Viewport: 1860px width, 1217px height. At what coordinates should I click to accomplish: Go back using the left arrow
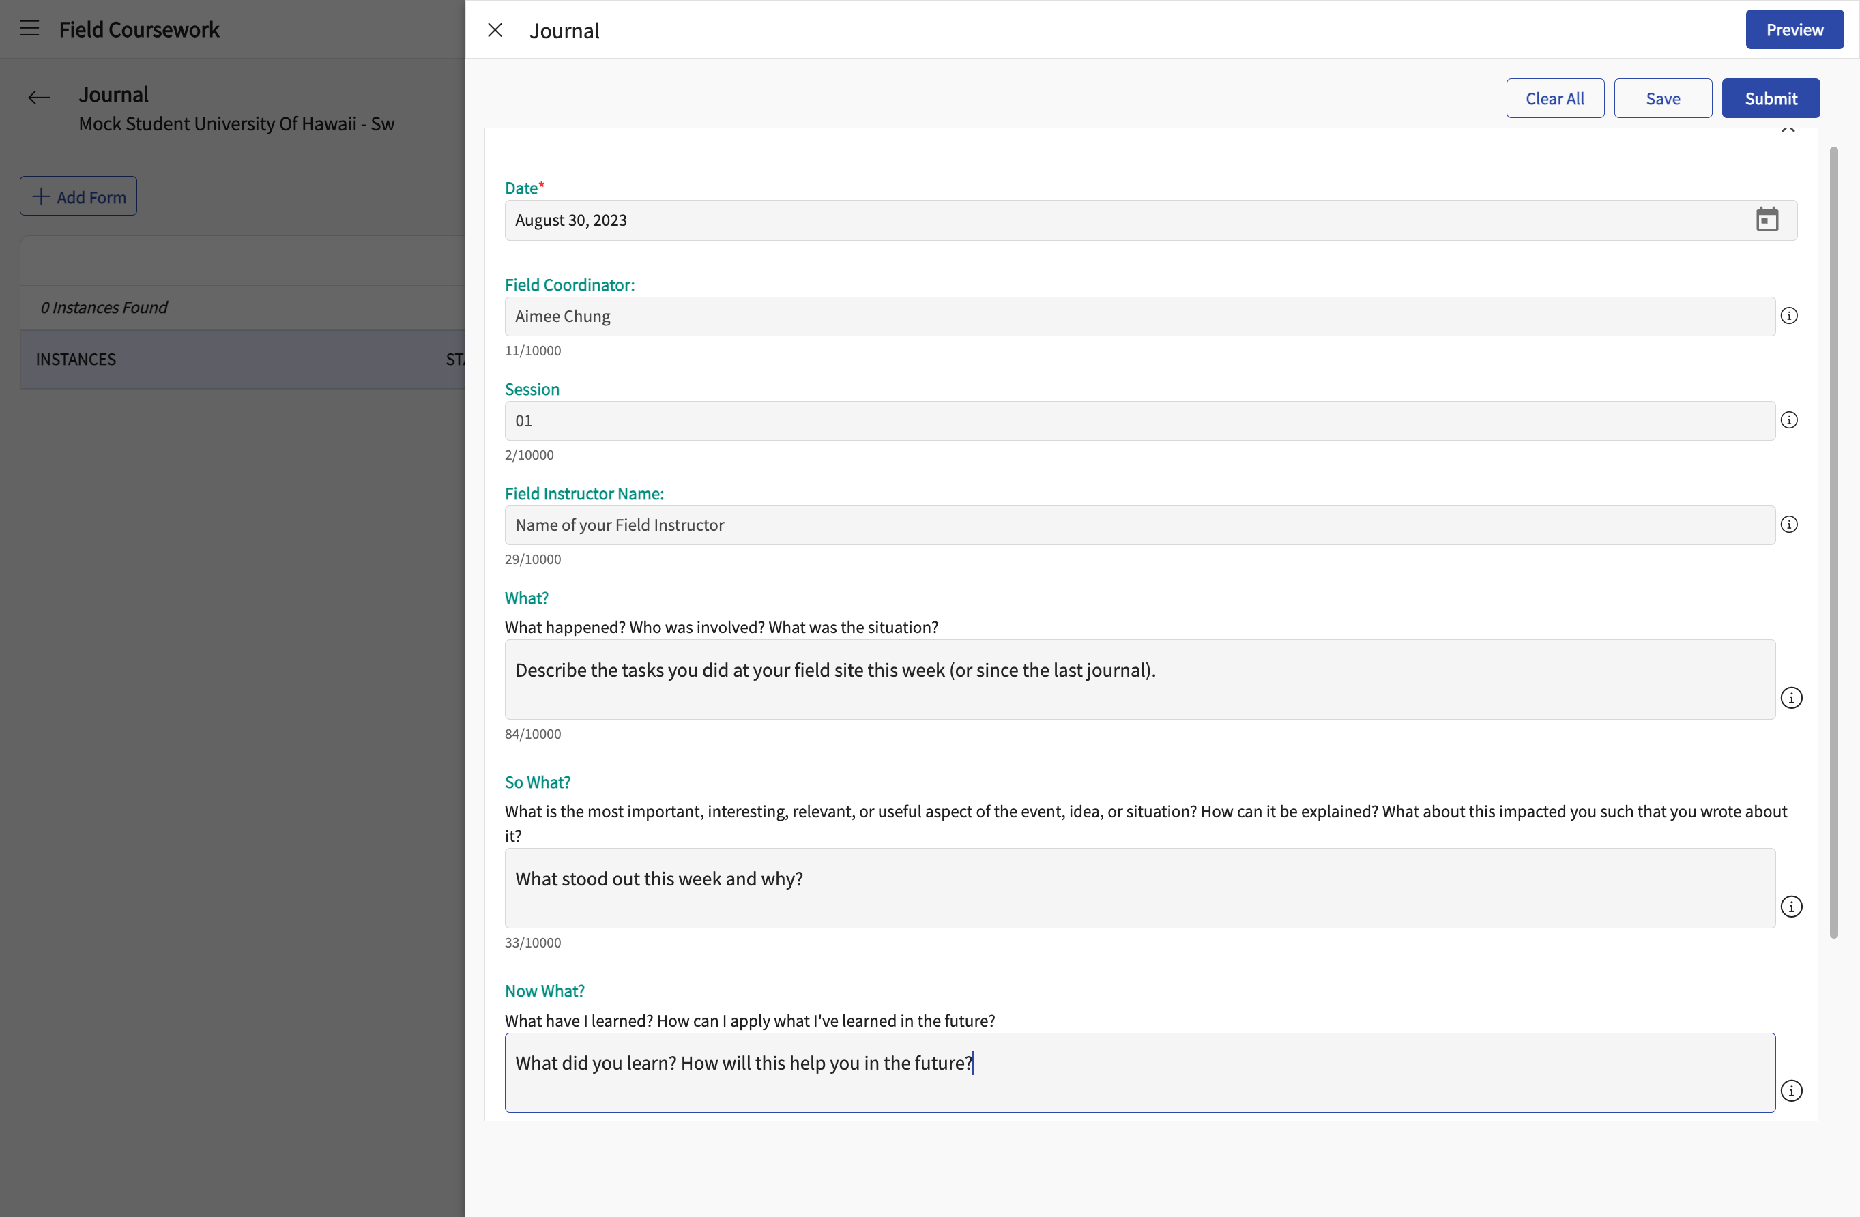click(39, 97)
